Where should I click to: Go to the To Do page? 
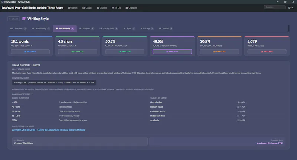coord(116,8)
